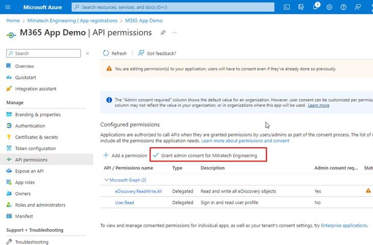
Task: Open the Azure portal hamburger menu
Action: coord(8,7)
